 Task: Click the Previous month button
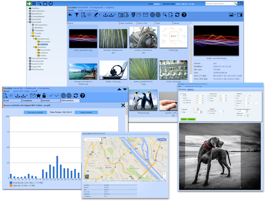35,112
